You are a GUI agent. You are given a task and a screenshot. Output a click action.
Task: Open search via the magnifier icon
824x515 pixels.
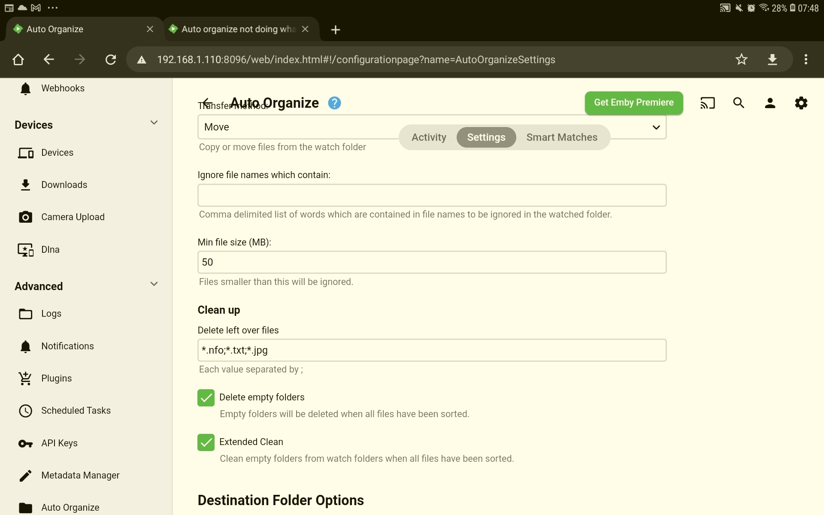coord(739,103)
